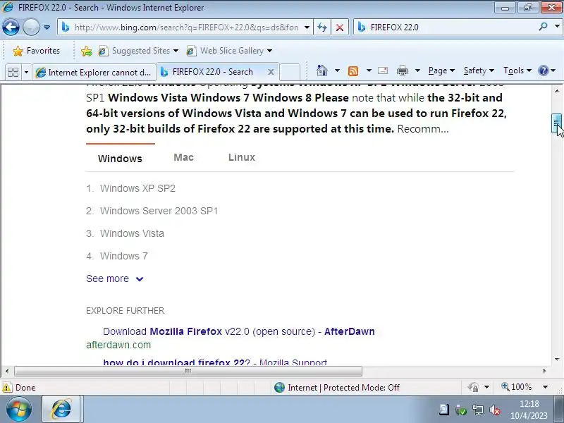Expand the Print options dropdown arrow
This screenshot has width=564, height=423.
417,70
